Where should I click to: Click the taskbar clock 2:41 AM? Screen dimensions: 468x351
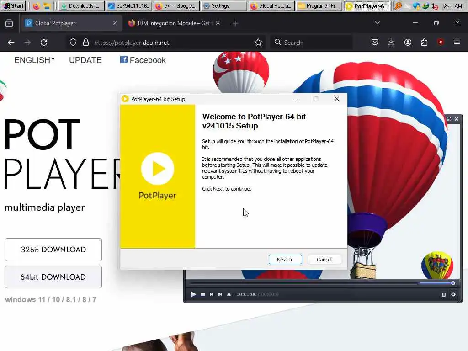(x=453, y=6)
